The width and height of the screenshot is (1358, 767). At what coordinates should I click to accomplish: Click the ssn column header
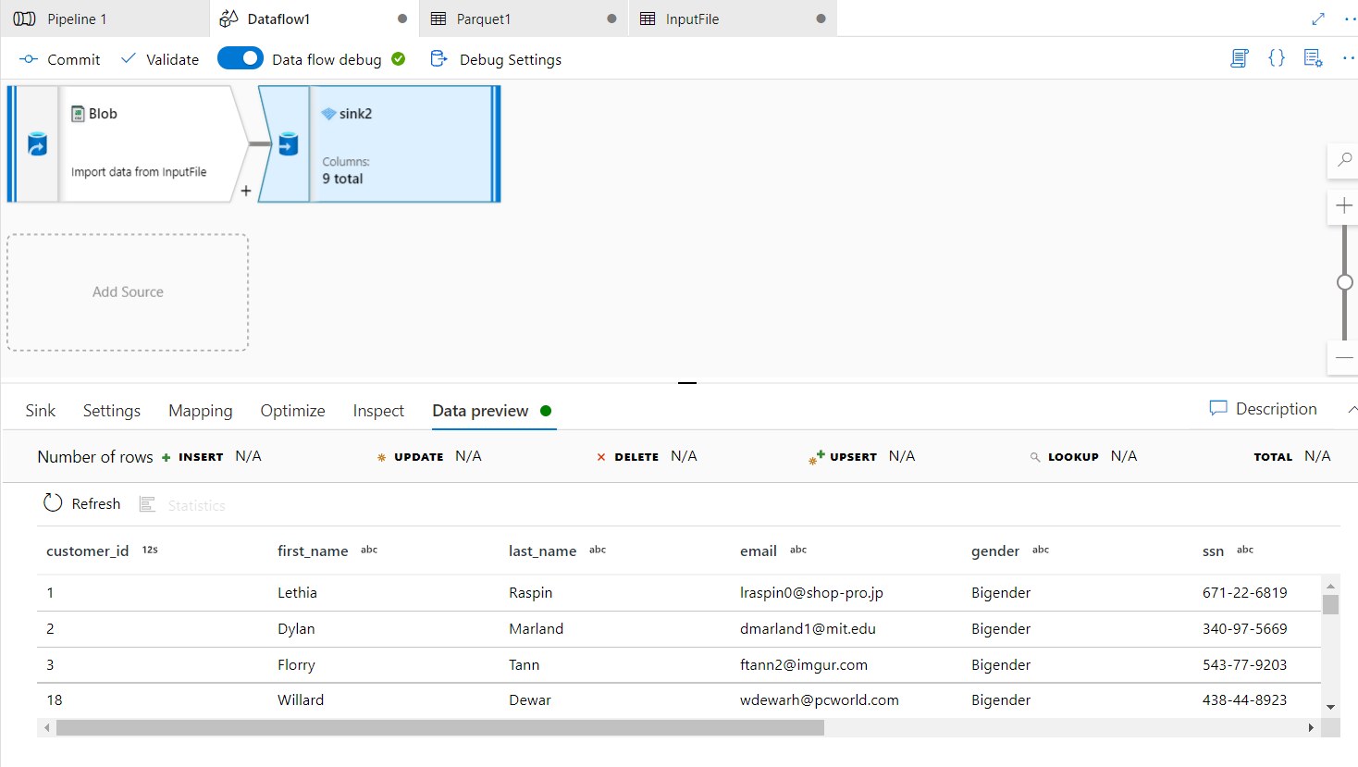[x=1213, y=551]
